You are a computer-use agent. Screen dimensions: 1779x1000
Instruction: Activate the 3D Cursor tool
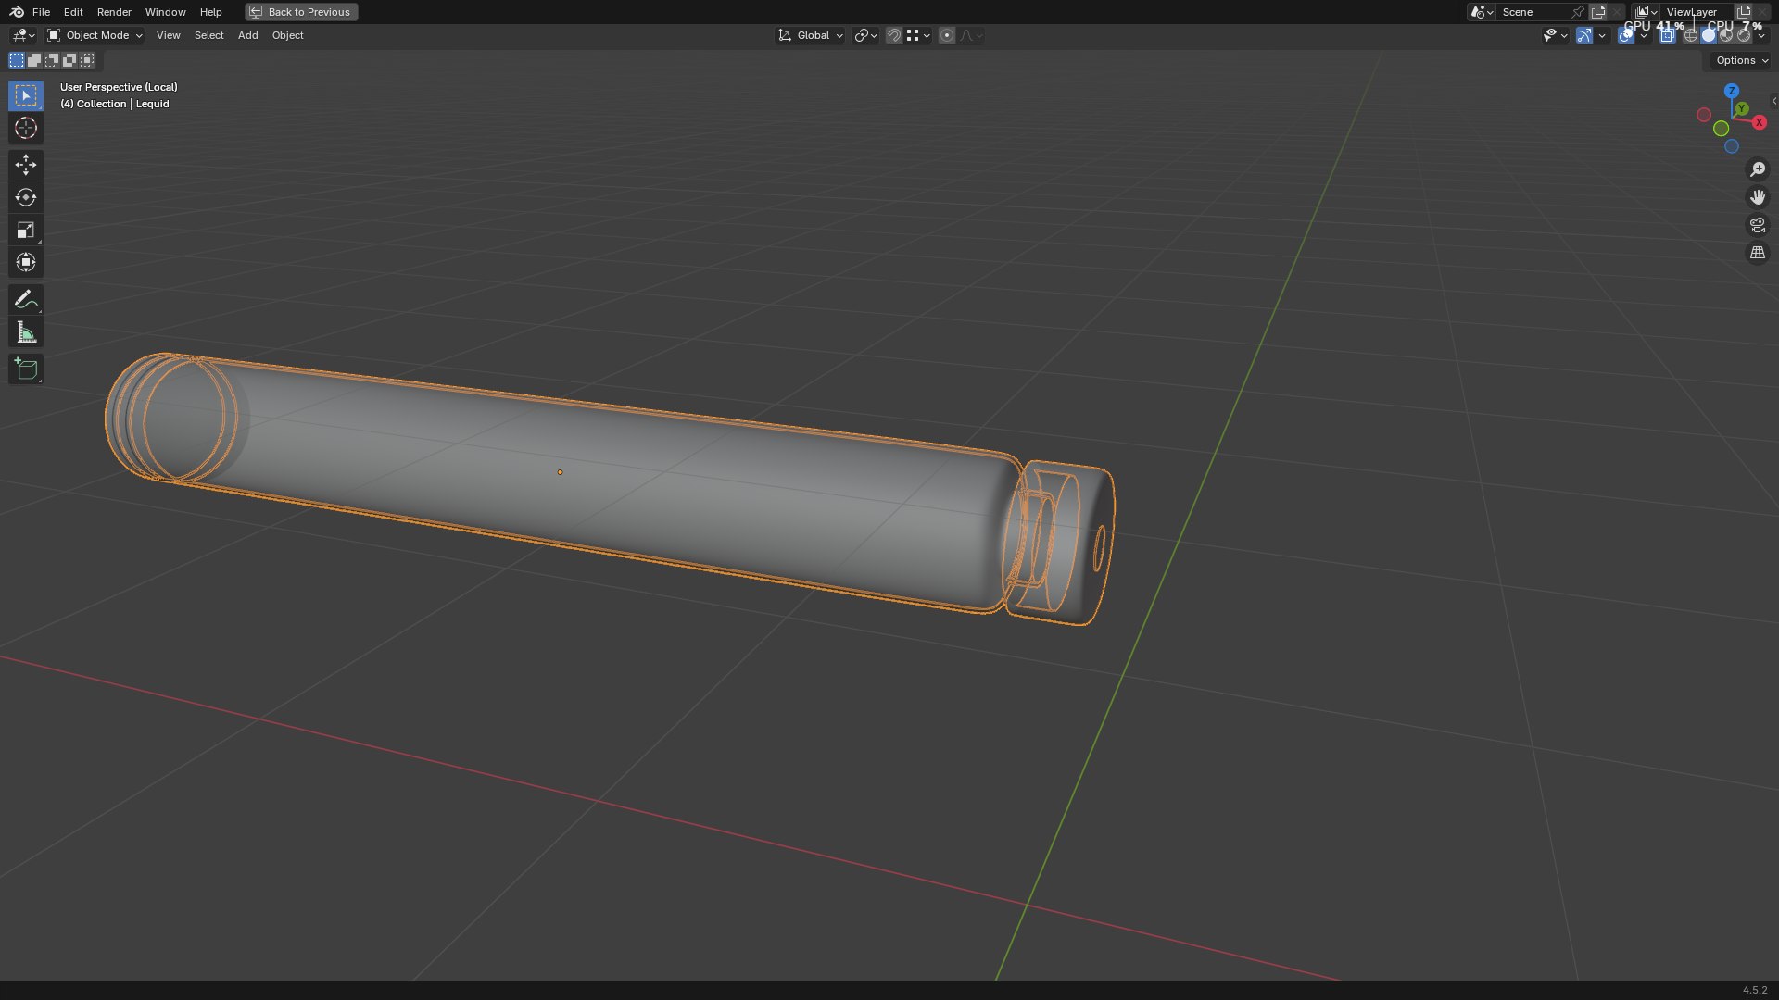point(26,128)
